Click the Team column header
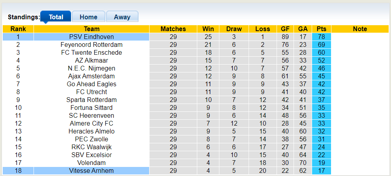The width and height of the screenshot is (391, 176). coord(92,29)
